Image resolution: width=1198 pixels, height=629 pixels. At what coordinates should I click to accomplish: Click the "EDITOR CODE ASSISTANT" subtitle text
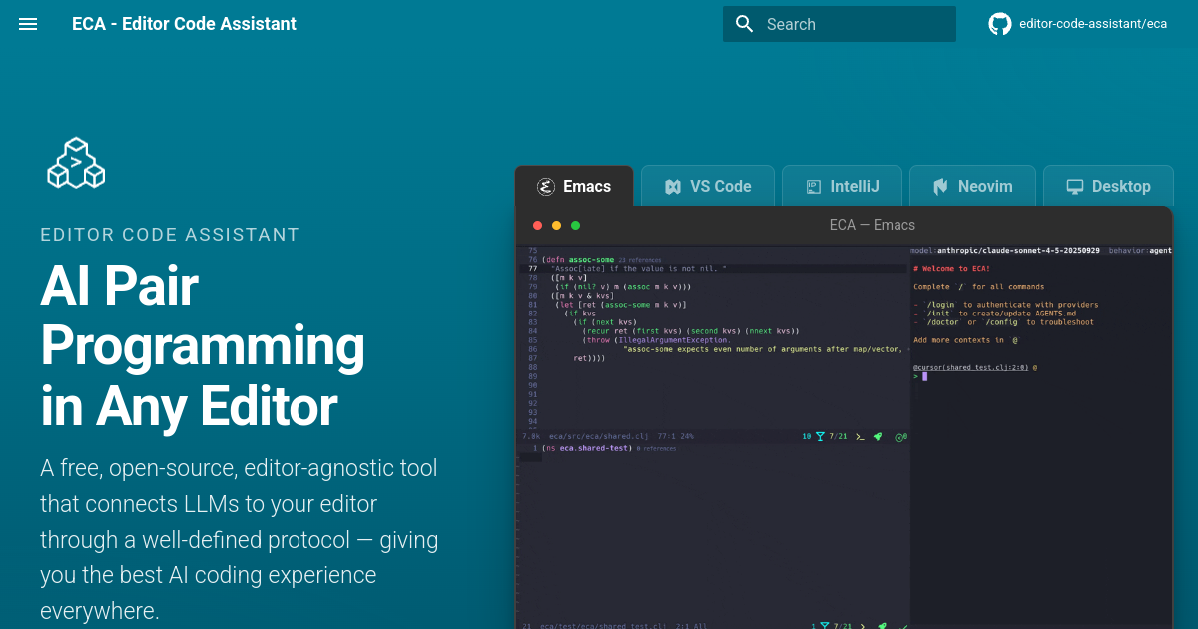pyautogui.click(x=170, y=235)
